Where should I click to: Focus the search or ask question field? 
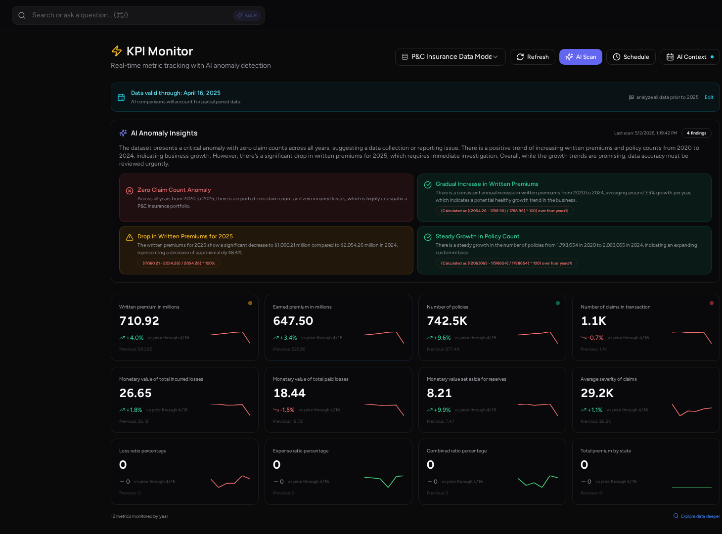pos(138,15)
